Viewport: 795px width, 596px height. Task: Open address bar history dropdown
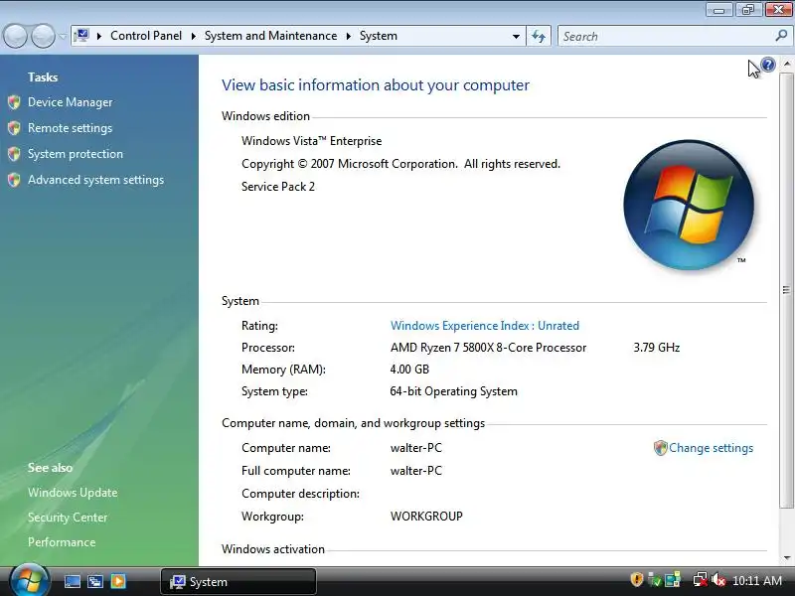[x=516, y=37]
